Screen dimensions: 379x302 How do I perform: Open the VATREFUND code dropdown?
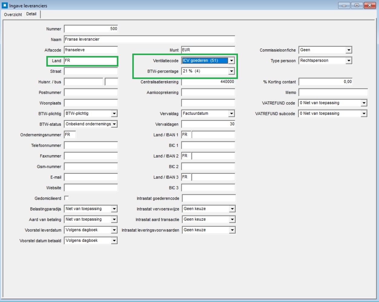(364, 103)
